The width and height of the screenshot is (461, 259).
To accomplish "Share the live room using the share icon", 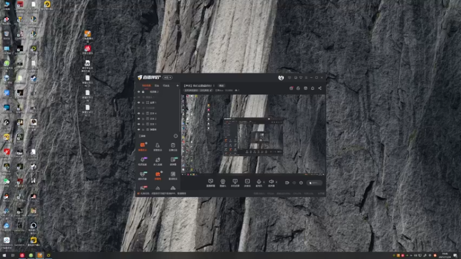I will click(320, 88).
